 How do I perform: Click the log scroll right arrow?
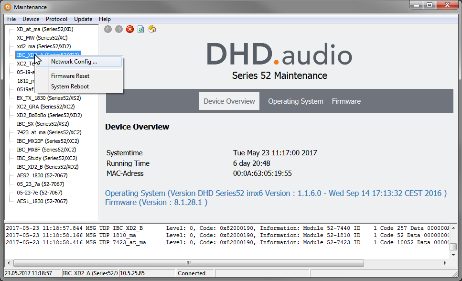[445, 263]
